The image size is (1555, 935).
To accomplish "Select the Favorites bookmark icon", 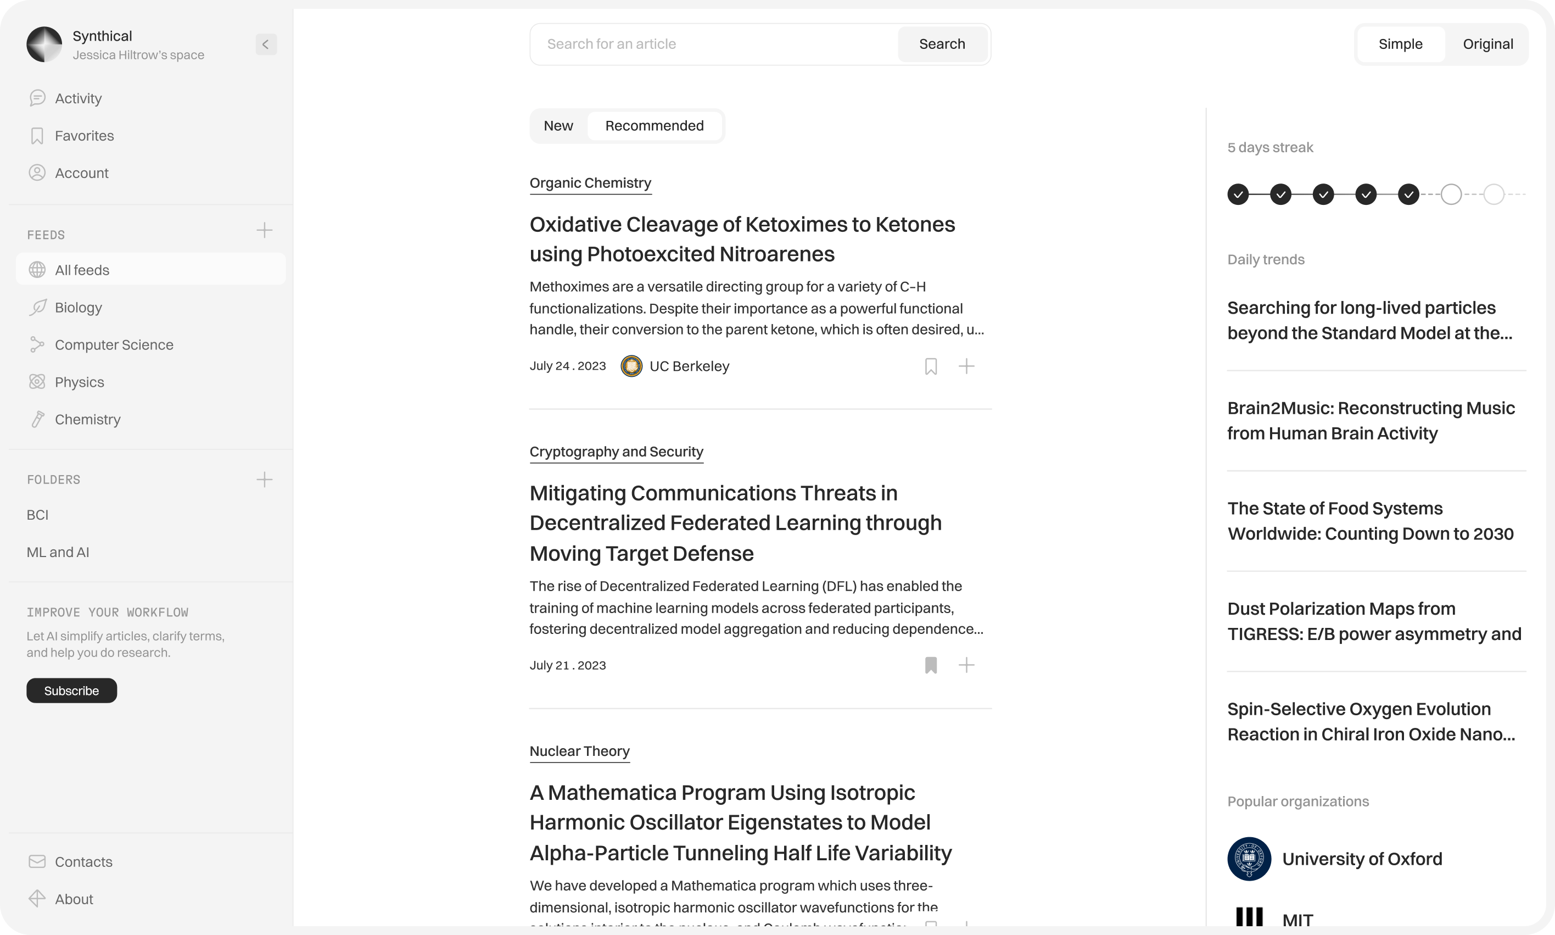I will 37,136.
